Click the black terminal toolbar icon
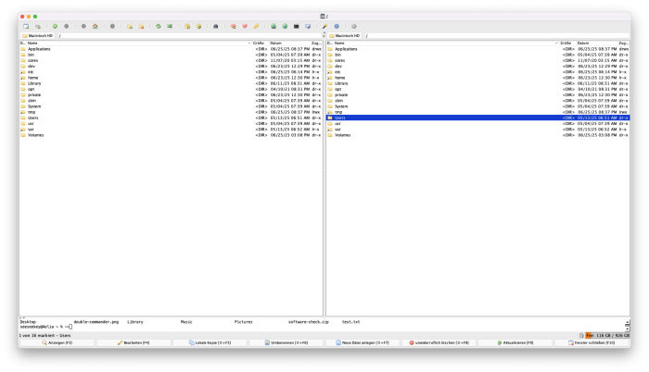Screen dimensions: 649x372 click(297, 26)
